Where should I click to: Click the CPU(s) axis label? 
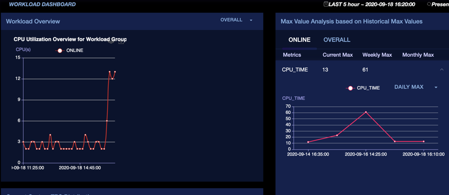coord(23,49)
